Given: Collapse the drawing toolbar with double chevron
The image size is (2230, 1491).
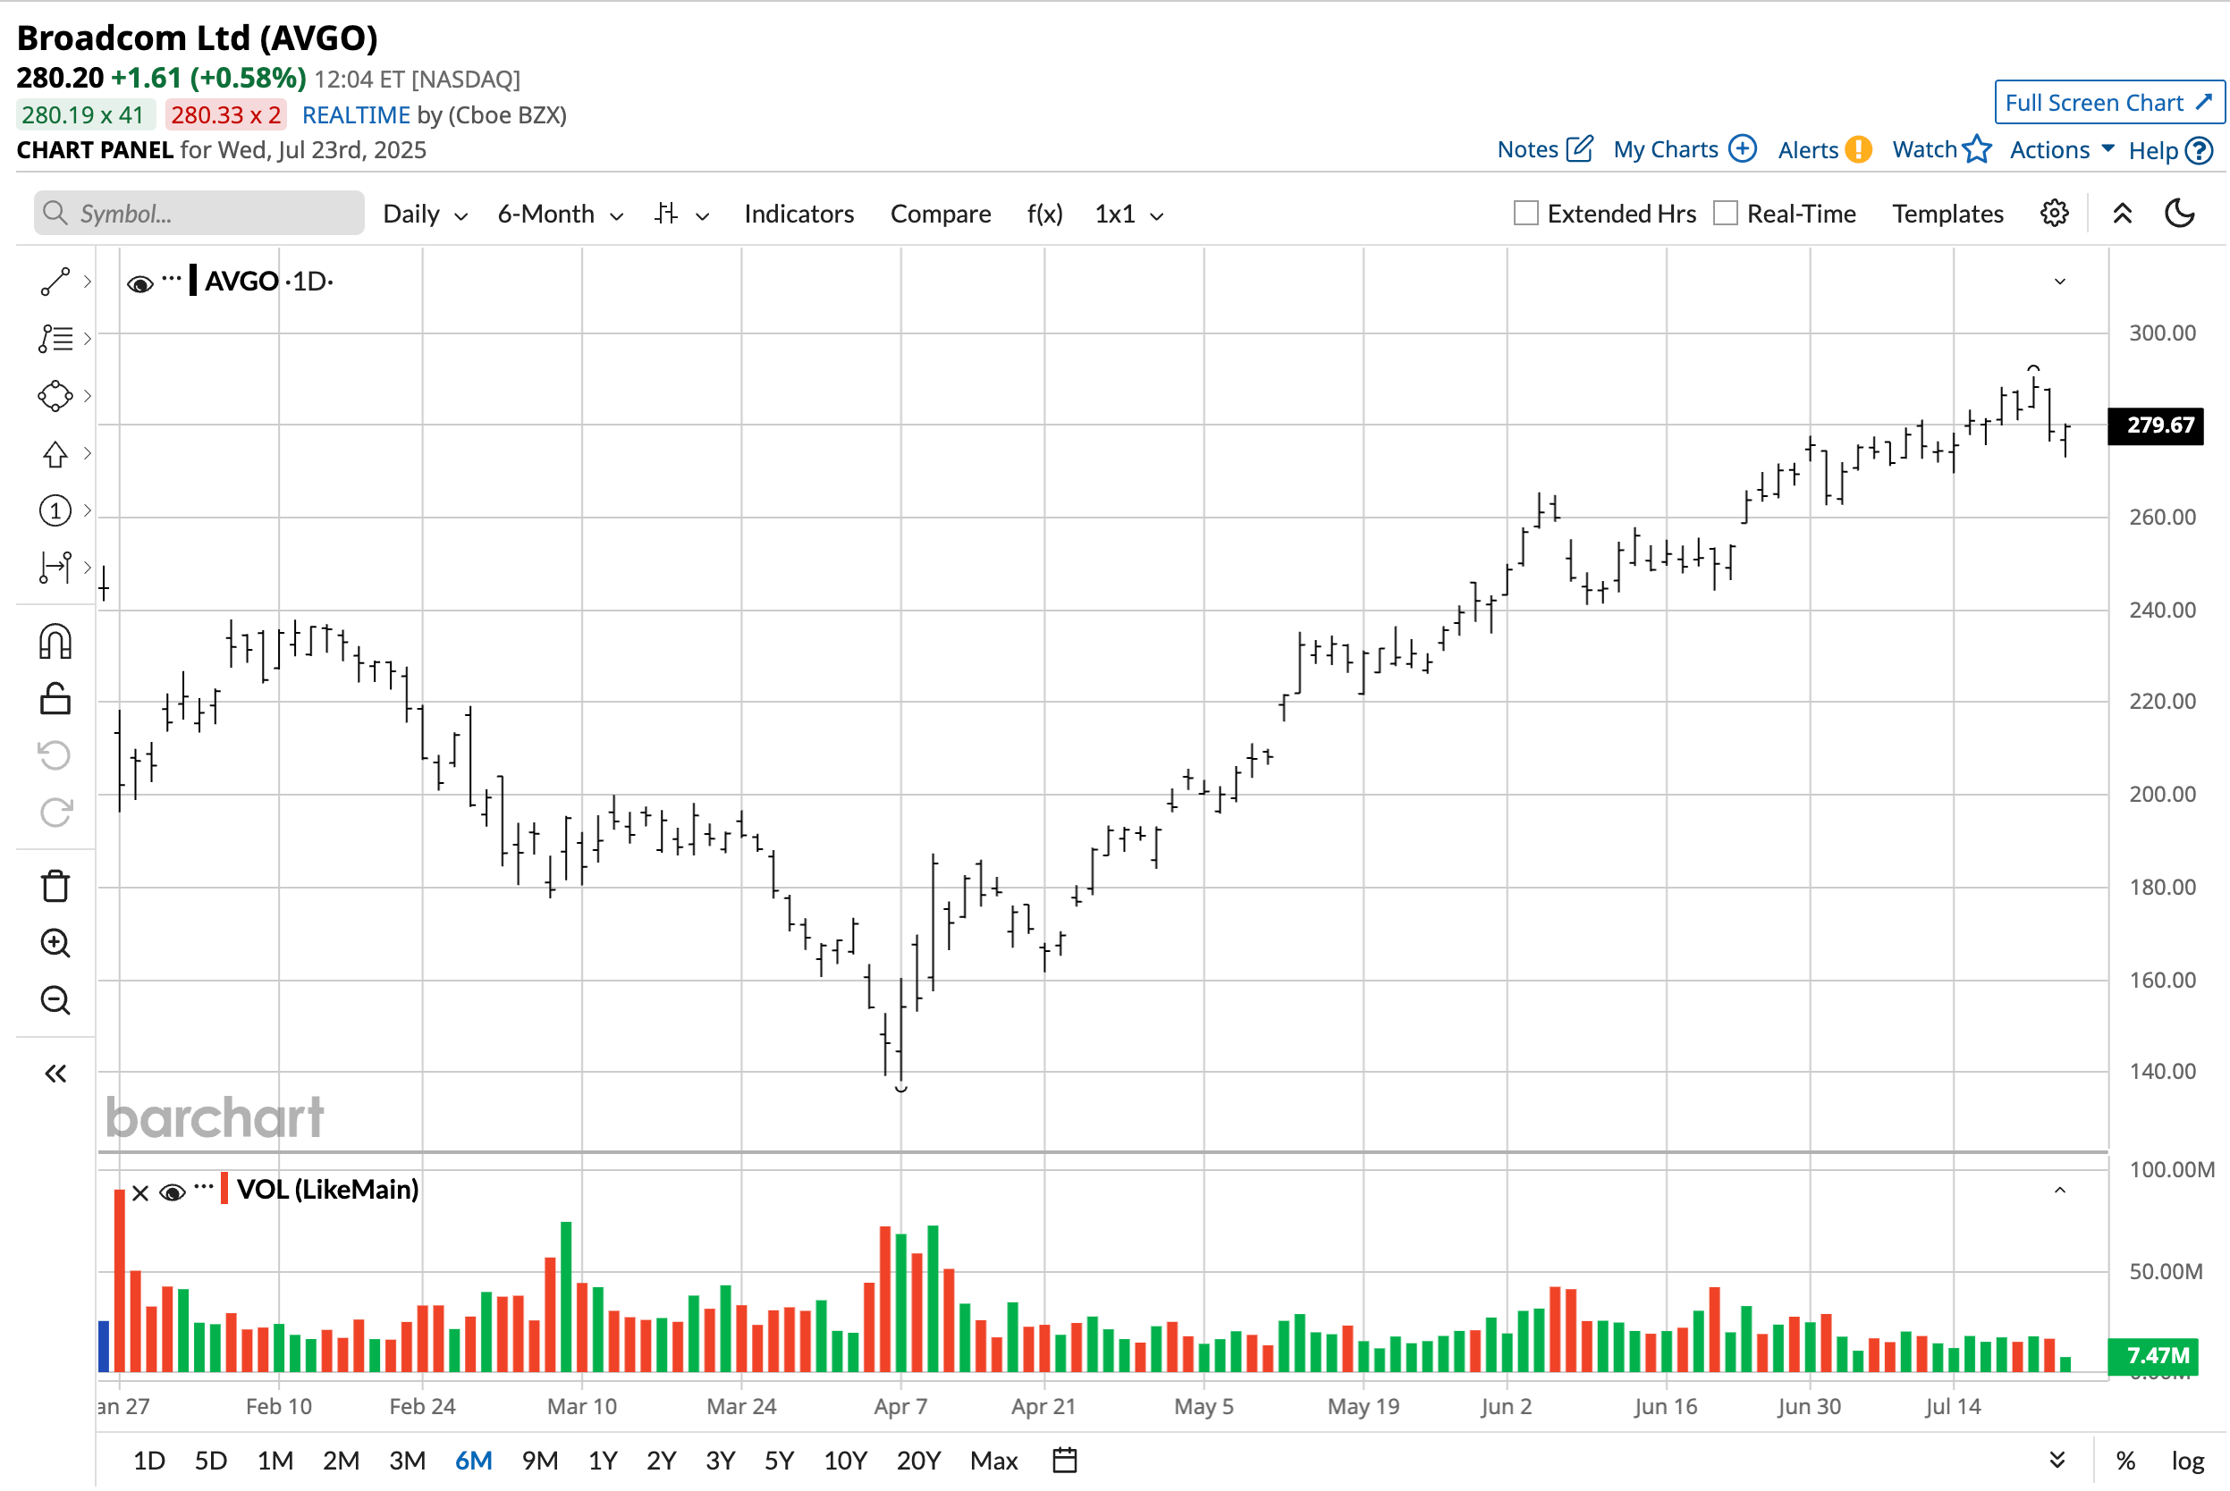Looking at the screenshot, I should 55,1074.
